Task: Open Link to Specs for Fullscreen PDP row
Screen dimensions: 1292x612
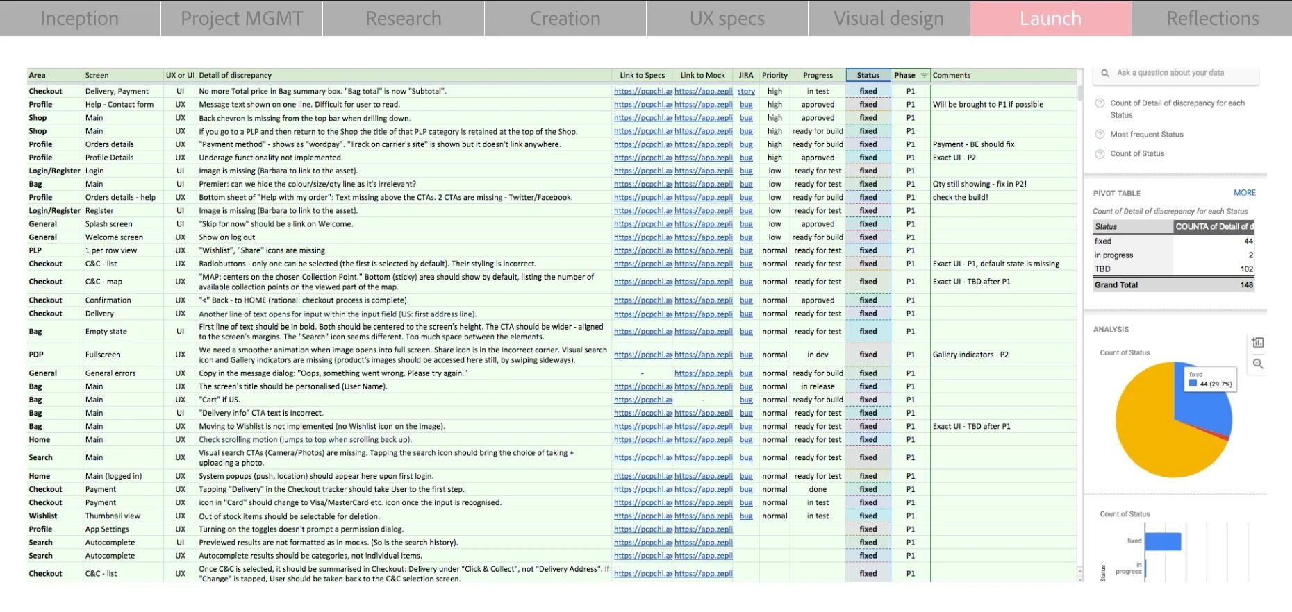Action: (643, 355)
